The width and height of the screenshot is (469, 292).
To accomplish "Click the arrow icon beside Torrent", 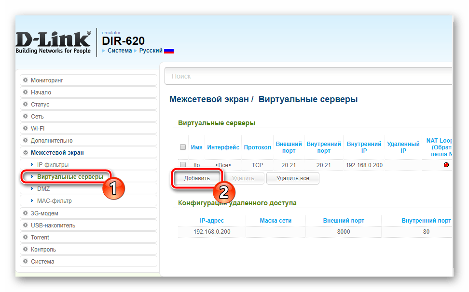I will (25, 238).
